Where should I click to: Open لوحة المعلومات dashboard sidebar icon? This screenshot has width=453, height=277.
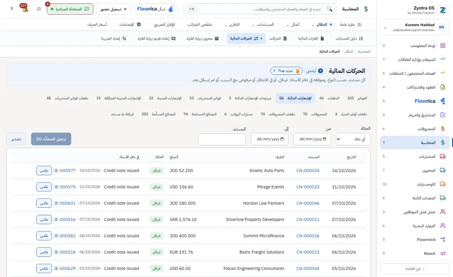coord(443,46)
